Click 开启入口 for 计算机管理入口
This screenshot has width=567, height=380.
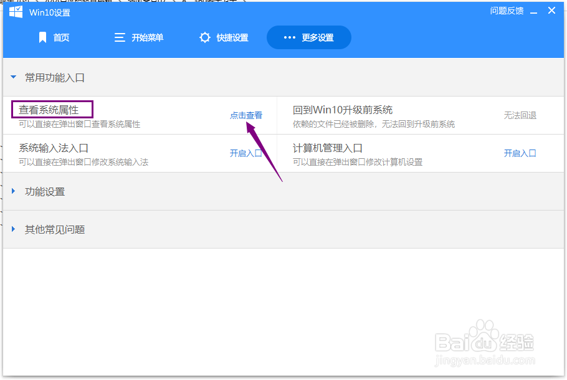click(x=520, y=153)
